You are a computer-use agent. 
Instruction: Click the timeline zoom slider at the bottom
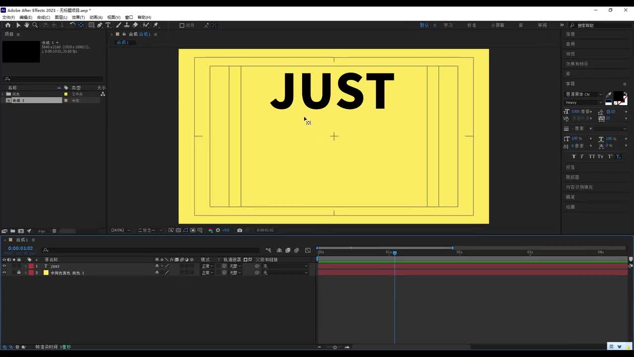(335, 347)
